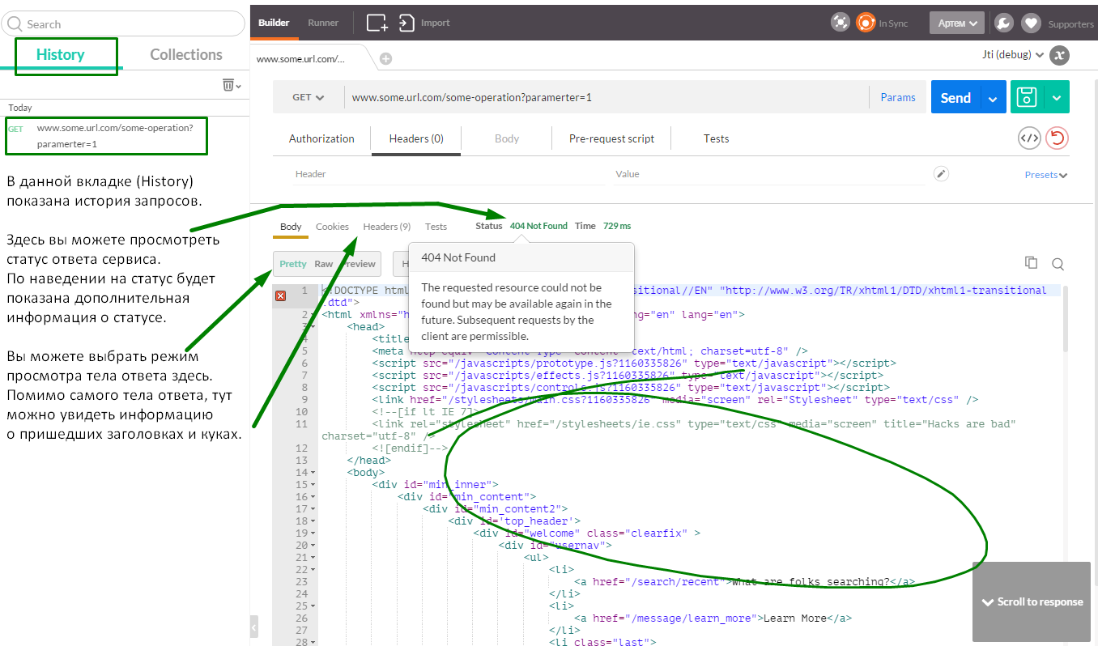Open GET history entry some-operation
This screenshot has height=646, width=1098.
107,135
